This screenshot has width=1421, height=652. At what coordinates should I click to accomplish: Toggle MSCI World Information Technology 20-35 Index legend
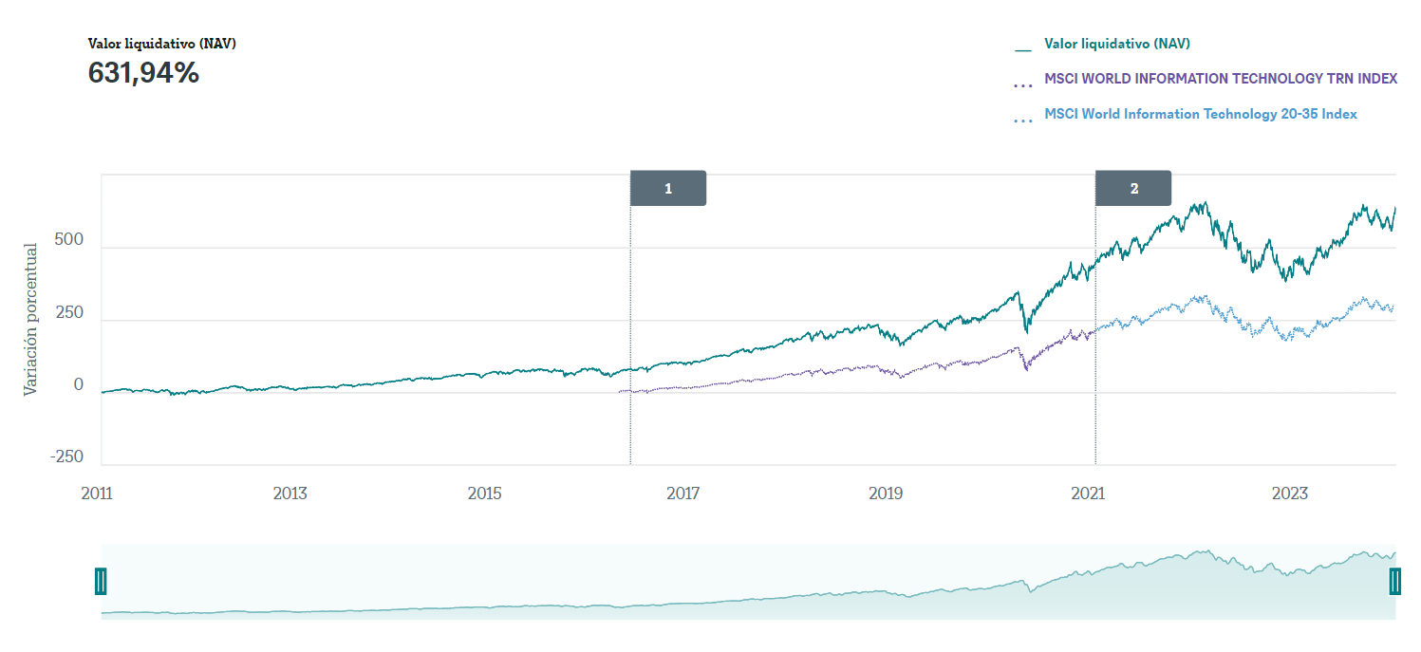(1200, 114)
